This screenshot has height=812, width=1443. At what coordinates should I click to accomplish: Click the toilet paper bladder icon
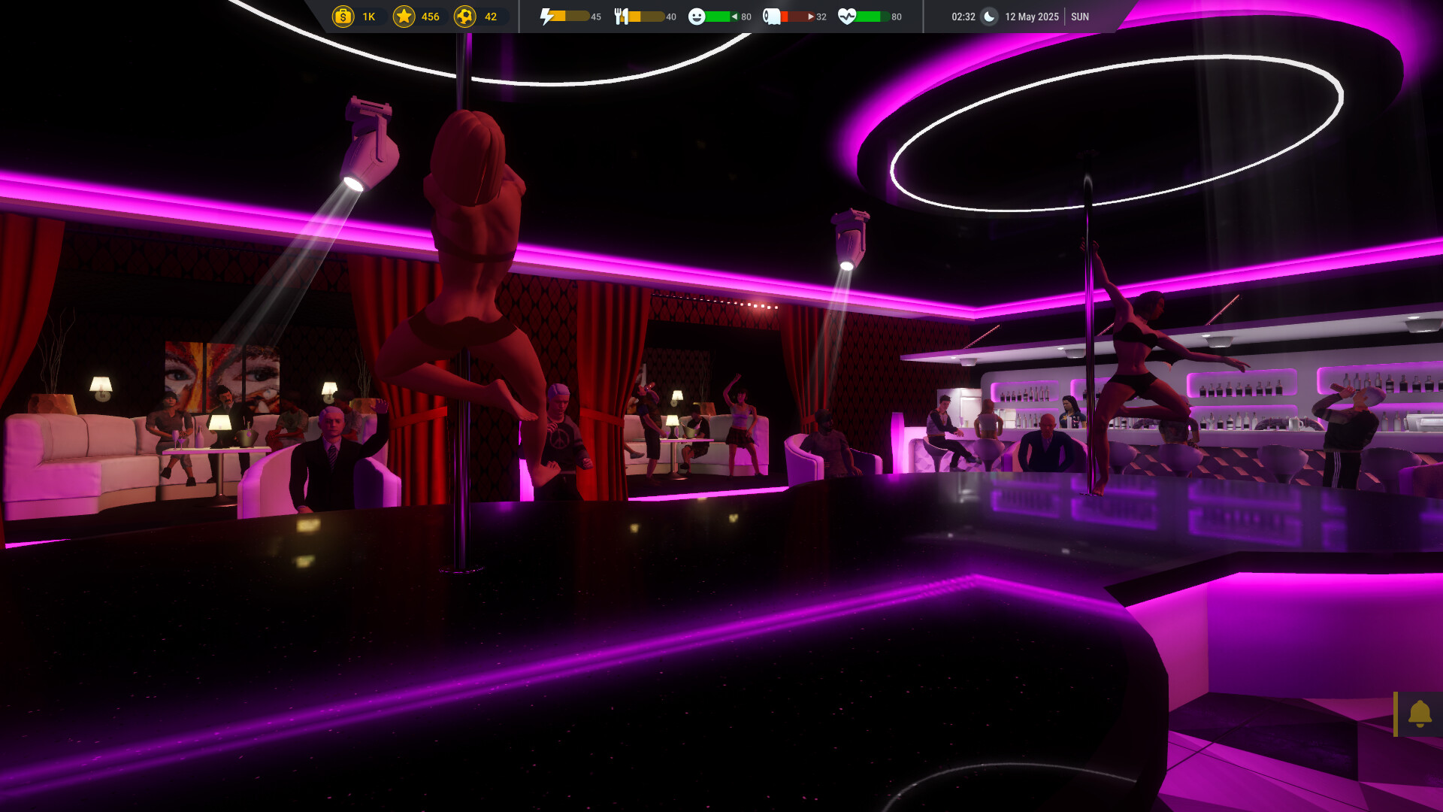(773, 14)
